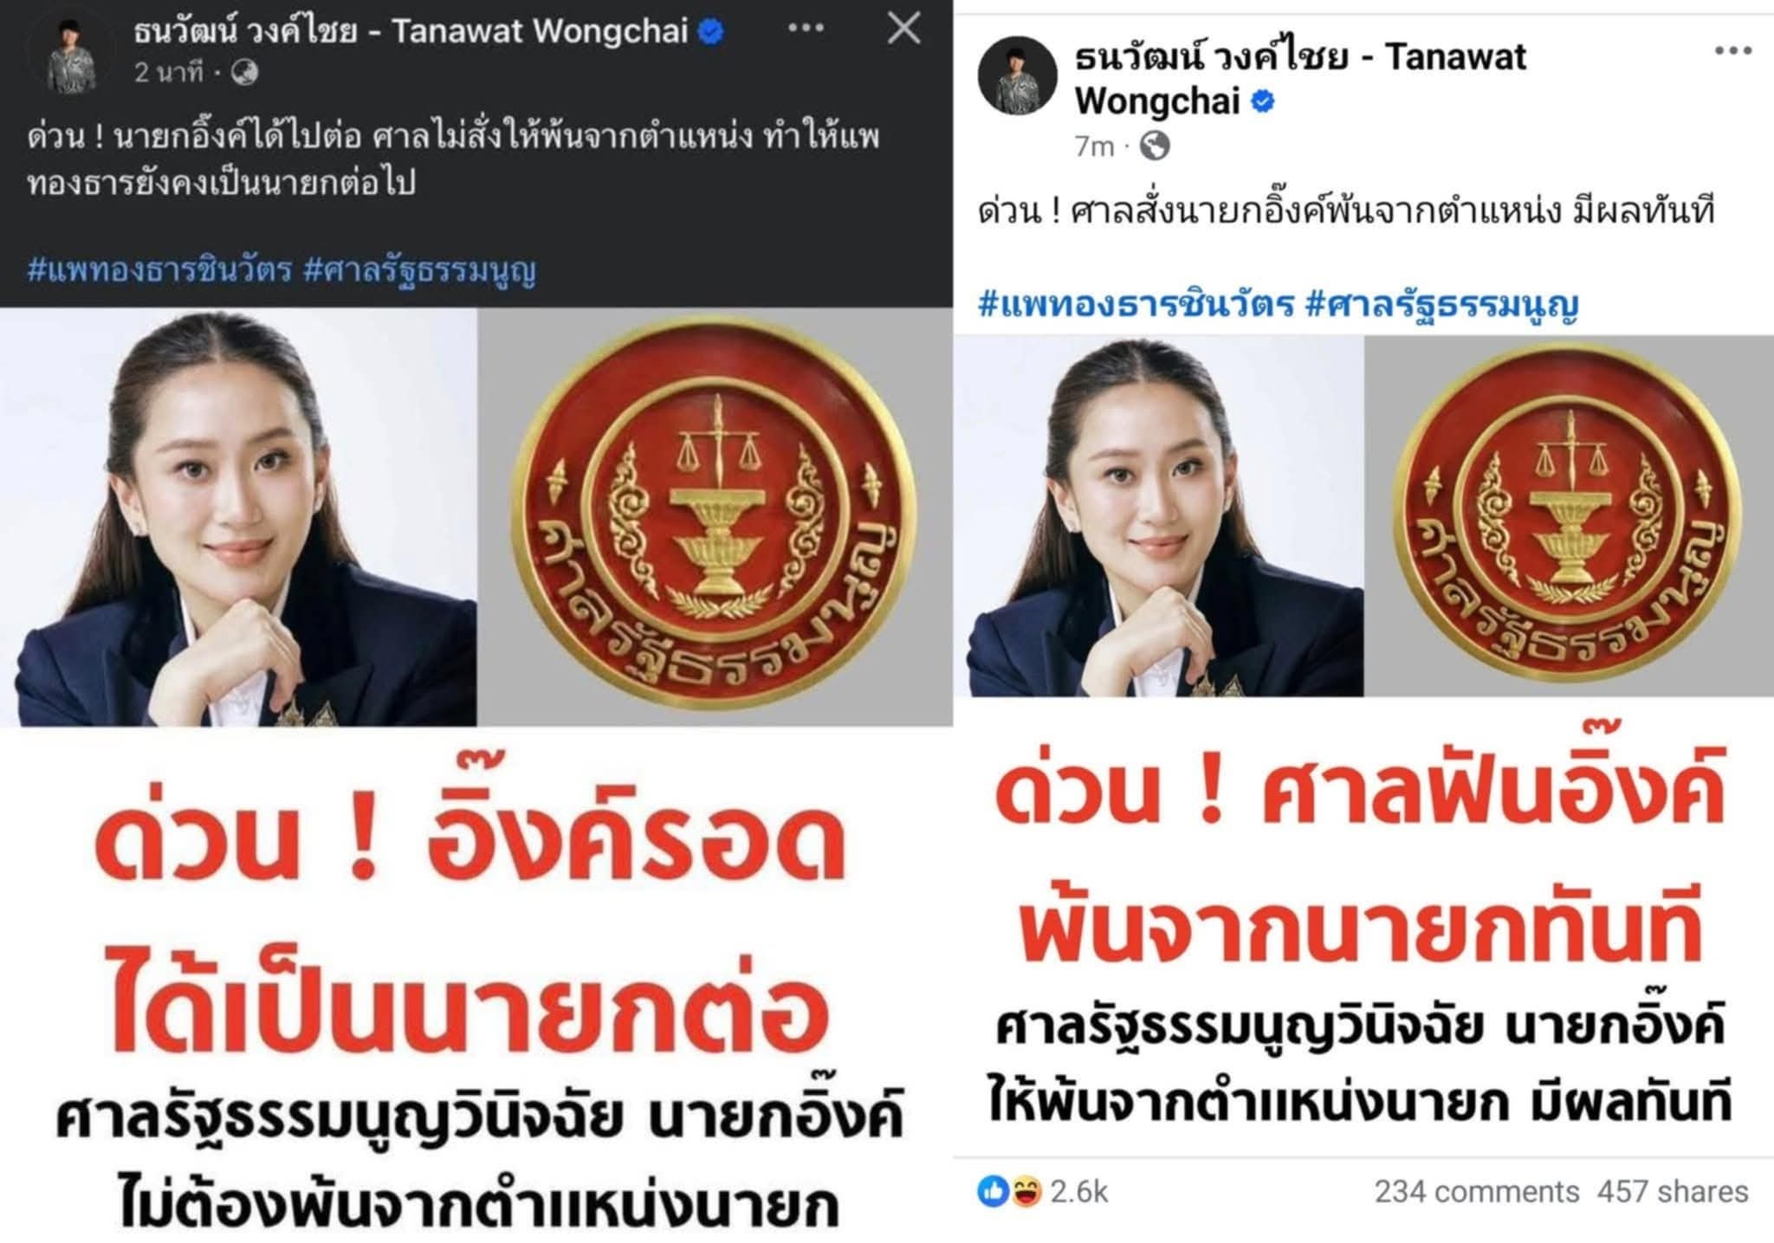Click the verified badge on the left post
This screenshot has width=1774, height=1243.
click(711, 33)
